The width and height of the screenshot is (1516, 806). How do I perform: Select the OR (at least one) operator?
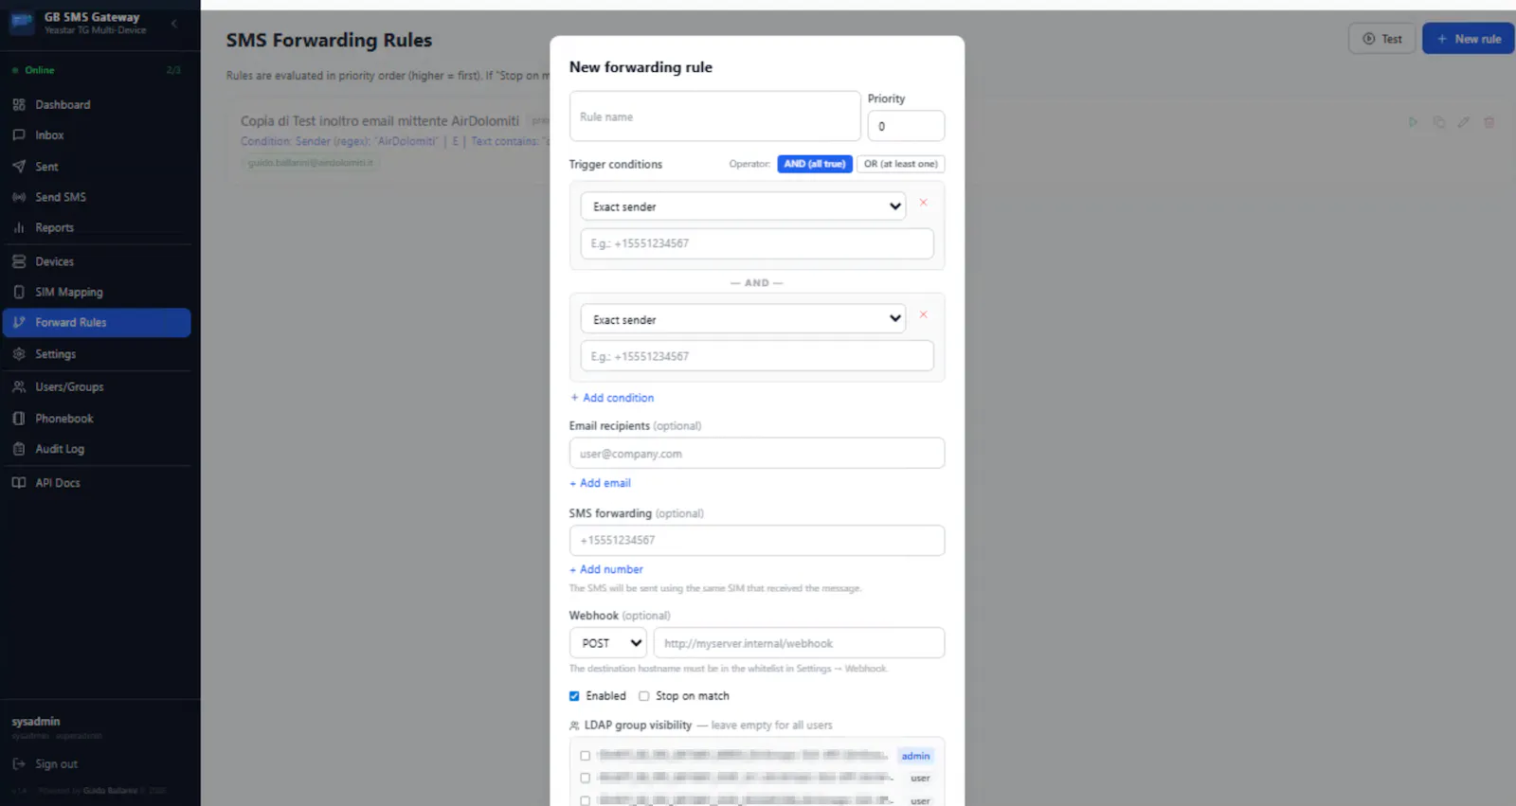(900, 164)
